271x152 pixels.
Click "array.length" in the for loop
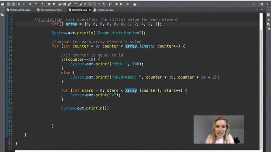click(139, 46)
